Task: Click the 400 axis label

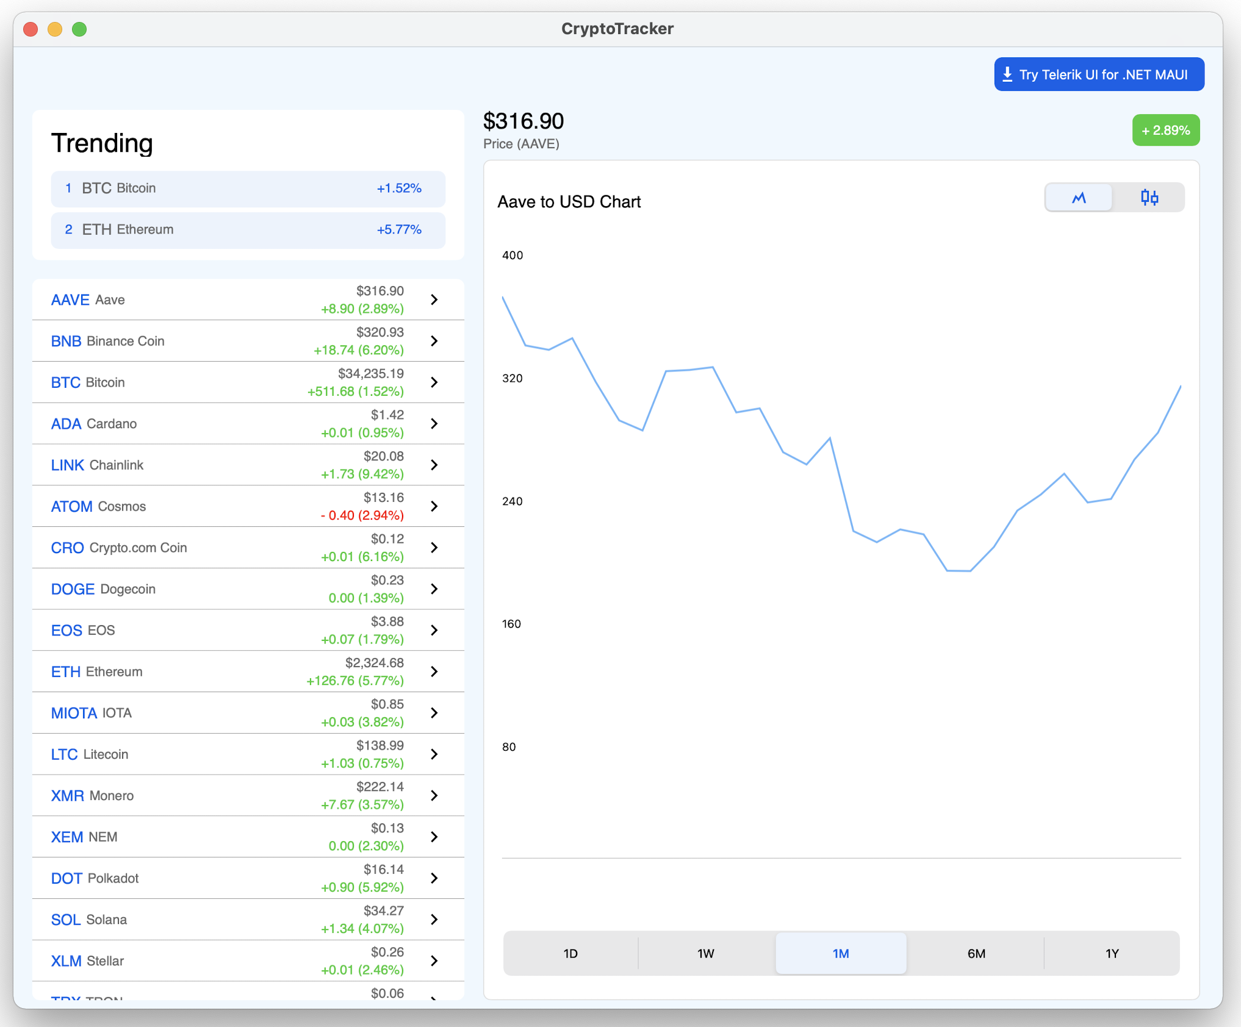Action: click(x=513, y=255)
